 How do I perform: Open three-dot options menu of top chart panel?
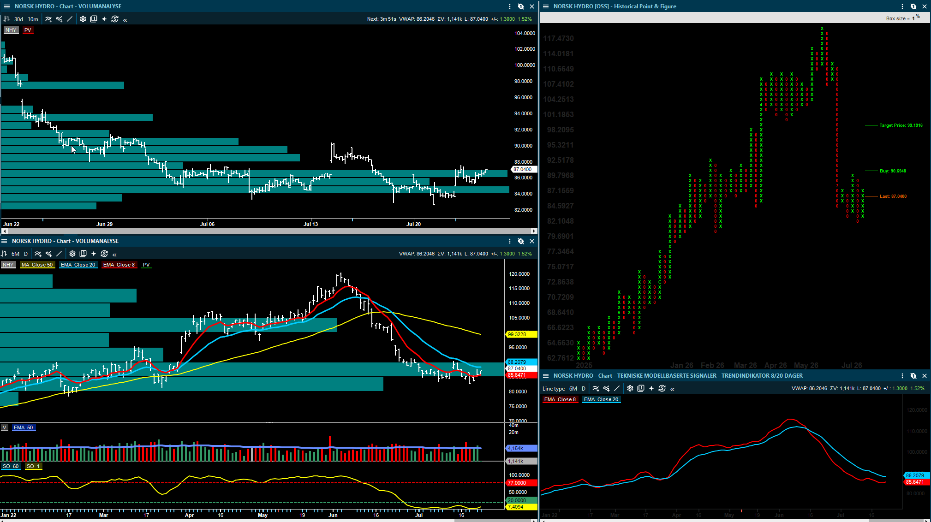pyautogui.click(x=510, y=6)
